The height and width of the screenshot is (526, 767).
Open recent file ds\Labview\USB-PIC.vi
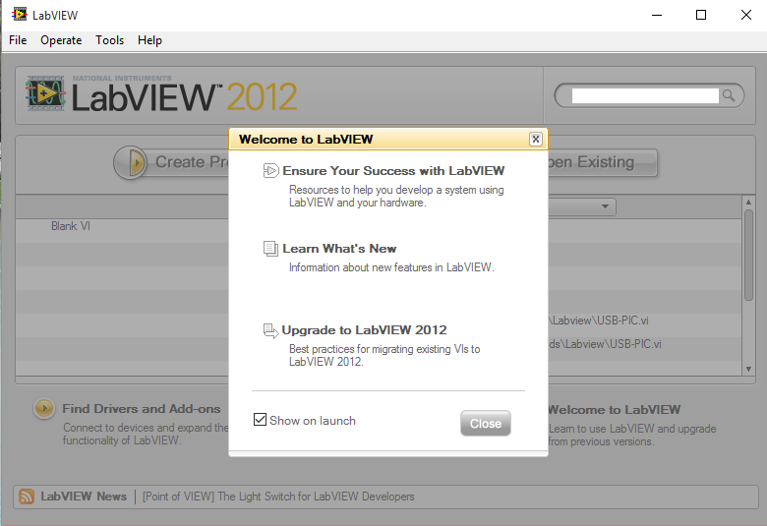[605, 344]
